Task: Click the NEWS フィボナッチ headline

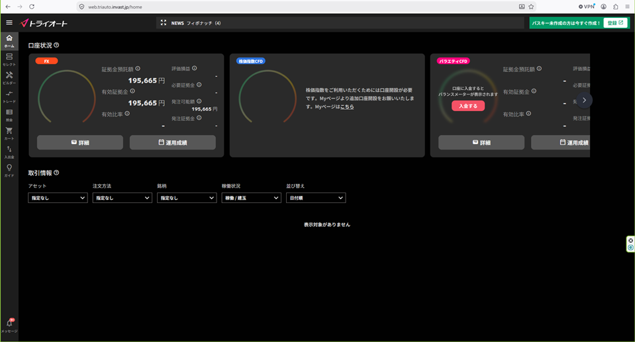Action: (196, 23)
